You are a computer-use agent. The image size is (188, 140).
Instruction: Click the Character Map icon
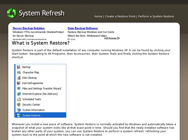tap(19, 72)
